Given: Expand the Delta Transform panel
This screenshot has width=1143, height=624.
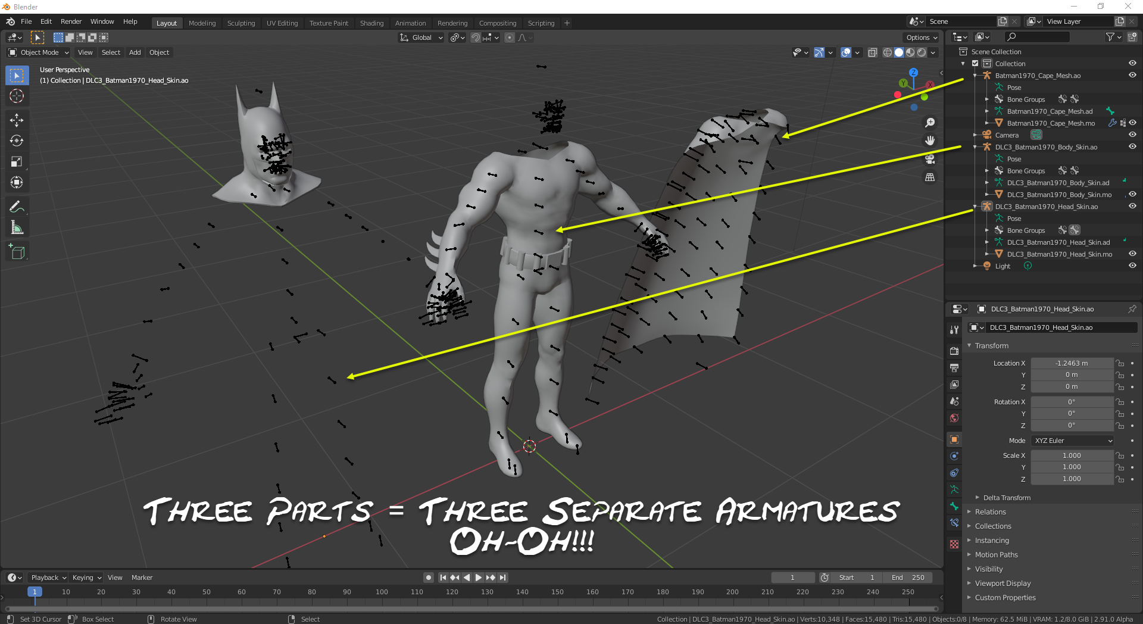Looking at the screenshot, I should pyautogui.click(x=1006, y=498).
